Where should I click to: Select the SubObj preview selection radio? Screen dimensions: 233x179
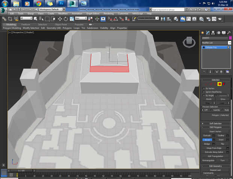212,110
